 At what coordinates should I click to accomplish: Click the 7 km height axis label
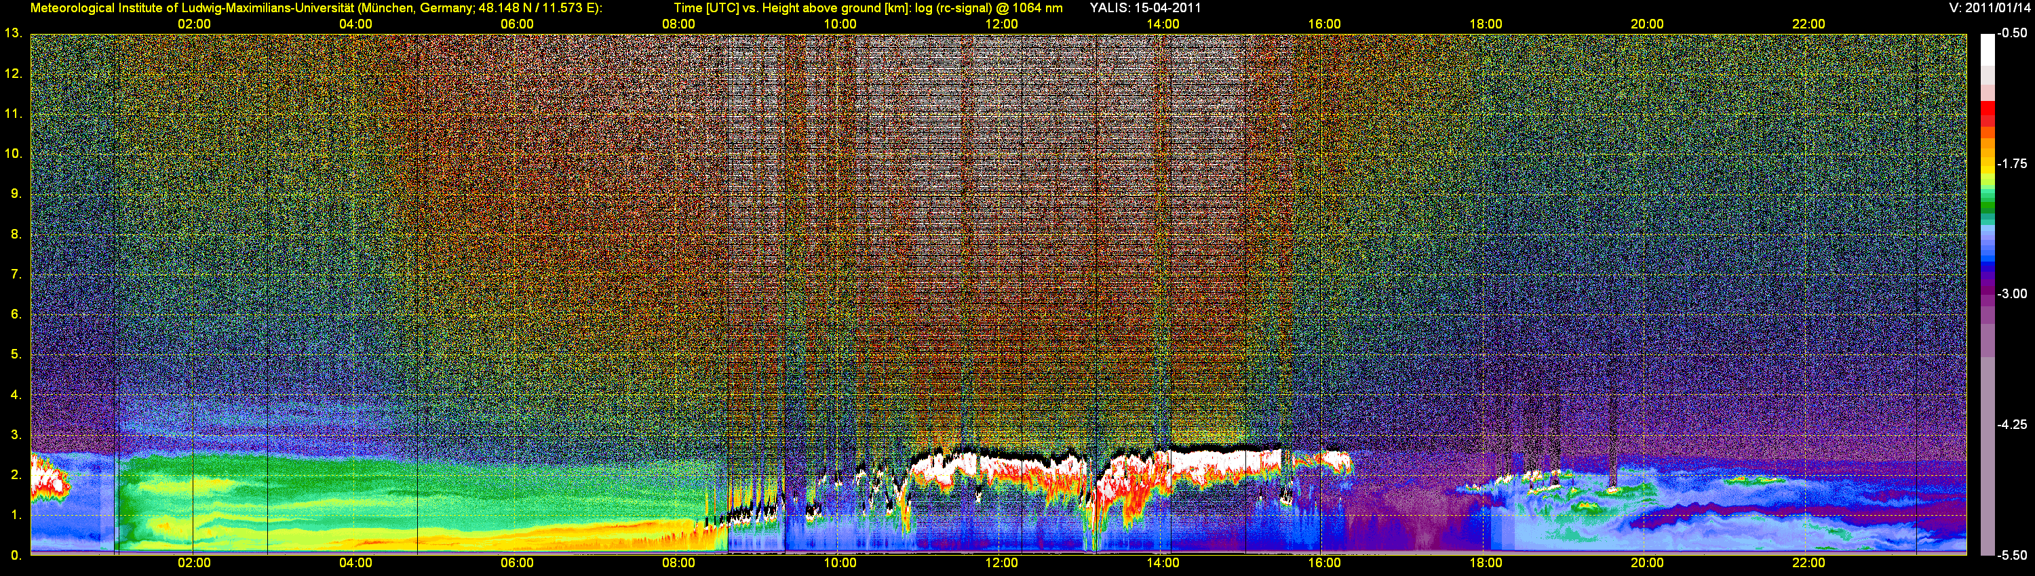pos(16,274)
